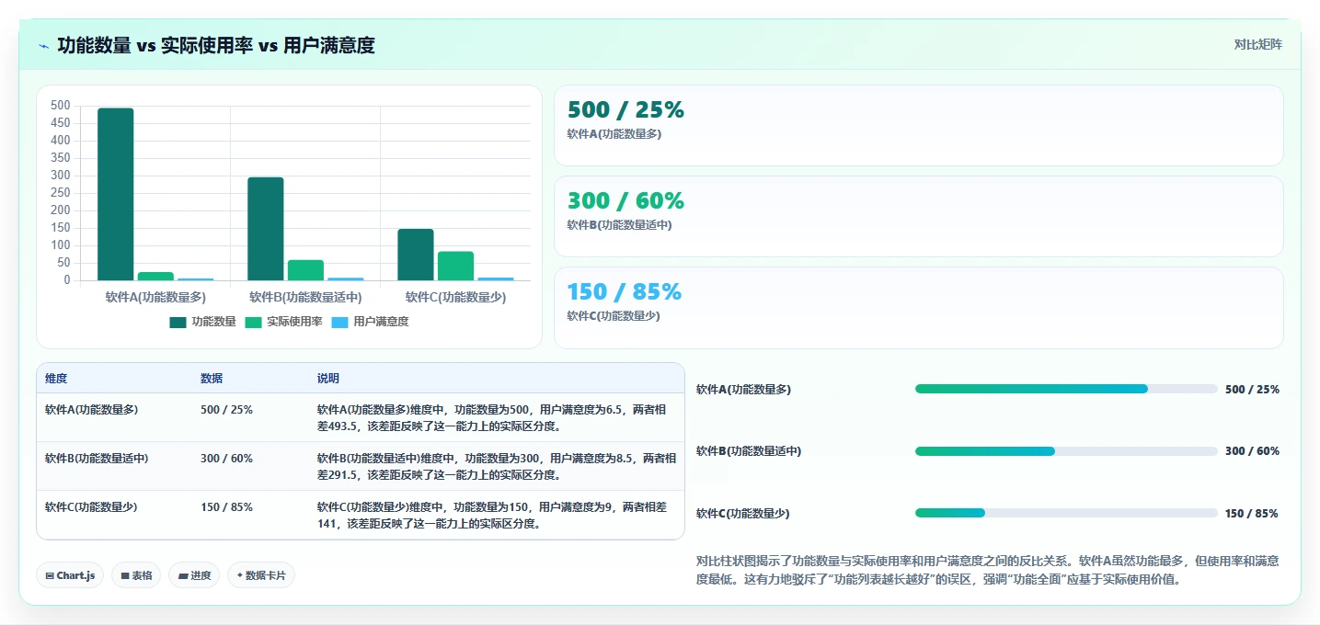This screenshot has height=625, width=1320.
Task: Click the dashboard title 功能数量 vs 实际使用率
Action: pos(216,45)
